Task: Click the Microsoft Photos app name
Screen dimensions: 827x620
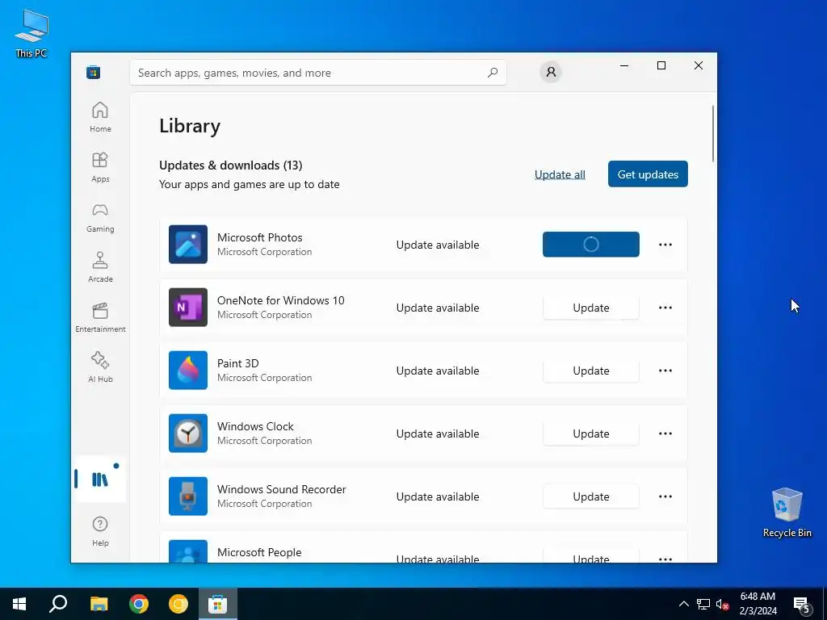Action: click(x=259, y=237)
